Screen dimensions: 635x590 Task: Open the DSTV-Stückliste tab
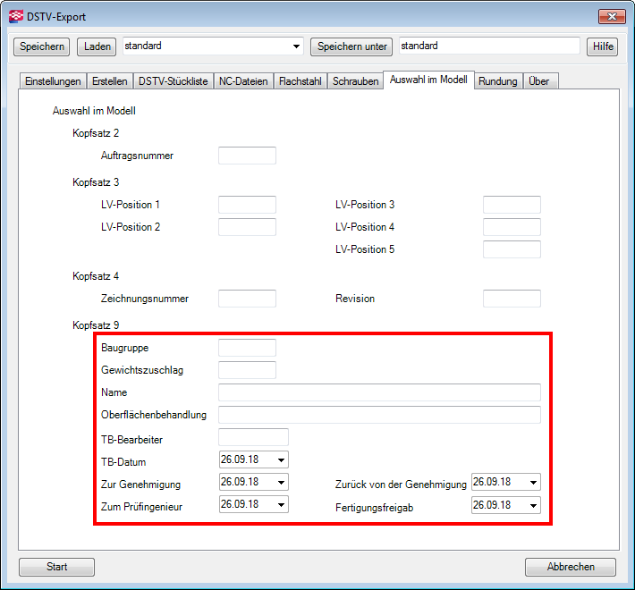click(x=174, y=81)
